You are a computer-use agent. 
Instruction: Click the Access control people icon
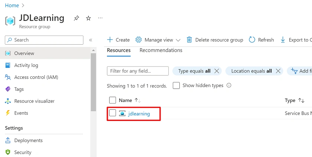[8, 77]
